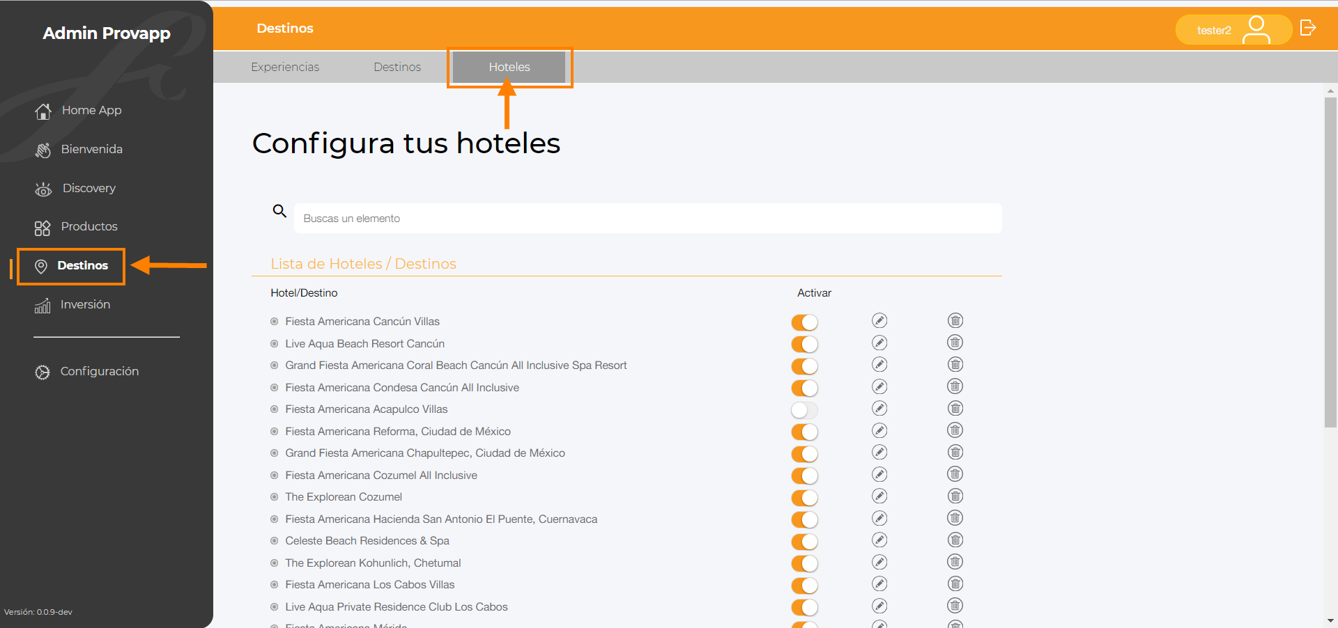This screenshot has height=628, width=1338.
Task: Delete Live Aqua Beach Resort Cancún
Action: point(955,343)
